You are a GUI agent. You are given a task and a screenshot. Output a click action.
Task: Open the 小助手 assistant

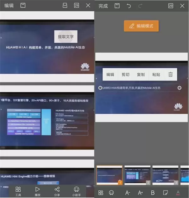click(x=76, y=191)
